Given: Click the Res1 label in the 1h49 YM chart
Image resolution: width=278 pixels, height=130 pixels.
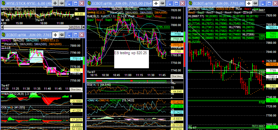Looking at the screenshot, I should tap(140, 16).
